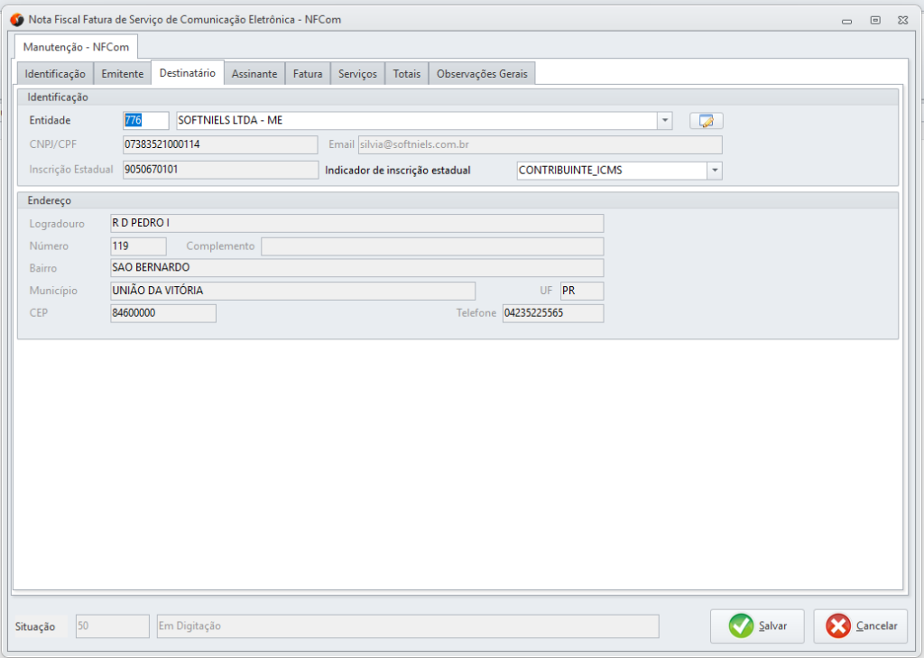Click the Entidade code field
This screenshot has width=924, height=658.
coord(145,121)
